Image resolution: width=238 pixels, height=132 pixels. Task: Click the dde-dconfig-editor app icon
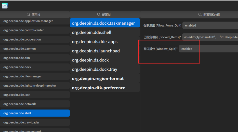5,6
